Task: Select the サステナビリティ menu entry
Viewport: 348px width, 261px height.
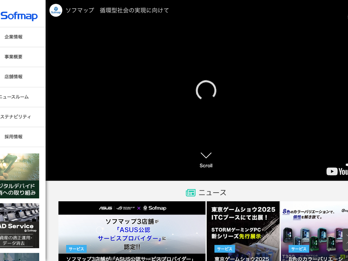Action: (15, 117)
